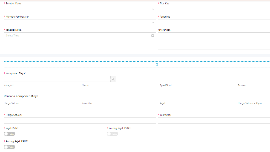Click the Tipe Kas field
The height and width of the screenshot is (152, 270).
tap(214, 9)
